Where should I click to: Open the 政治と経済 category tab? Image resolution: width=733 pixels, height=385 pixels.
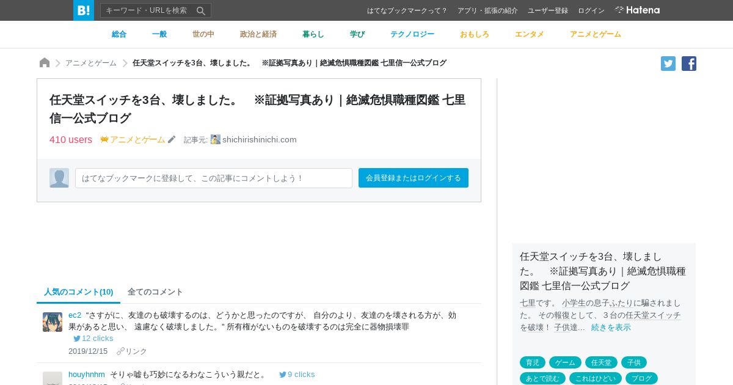pyautogui.click(x=258, y=34)
